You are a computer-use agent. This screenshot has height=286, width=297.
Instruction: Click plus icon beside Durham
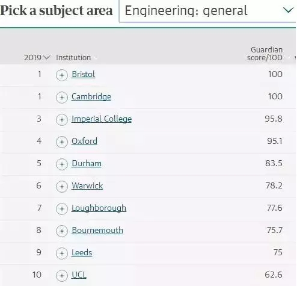click(62, 164)
